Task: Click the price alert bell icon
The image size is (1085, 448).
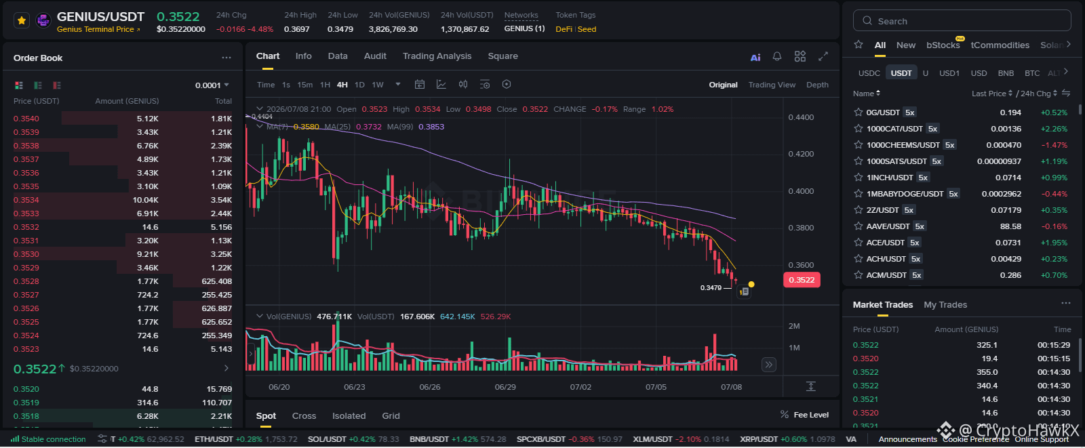Action: pyautogui.click(x=777, y=56)
